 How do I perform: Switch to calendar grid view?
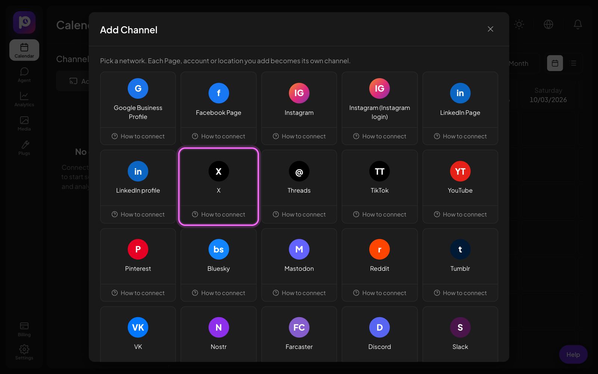tap(555, 63)
